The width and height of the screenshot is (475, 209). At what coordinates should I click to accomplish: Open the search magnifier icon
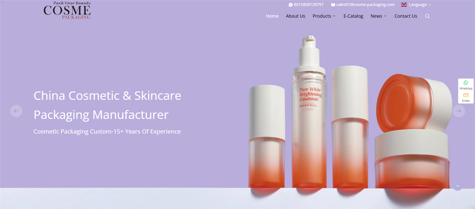tap(427, 16)
